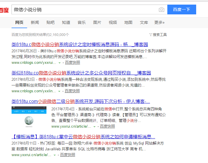Open the 地图 tab
Viewport: 208px width, 163px height.
point(128,22)
